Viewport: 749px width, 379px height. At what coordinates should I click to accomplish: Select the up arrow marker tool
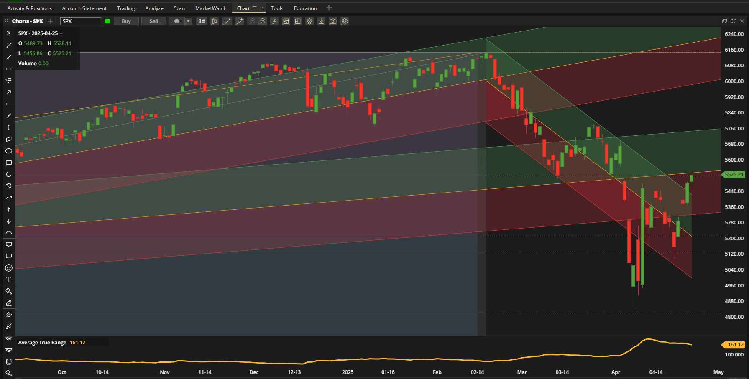(x=8, y=209)
